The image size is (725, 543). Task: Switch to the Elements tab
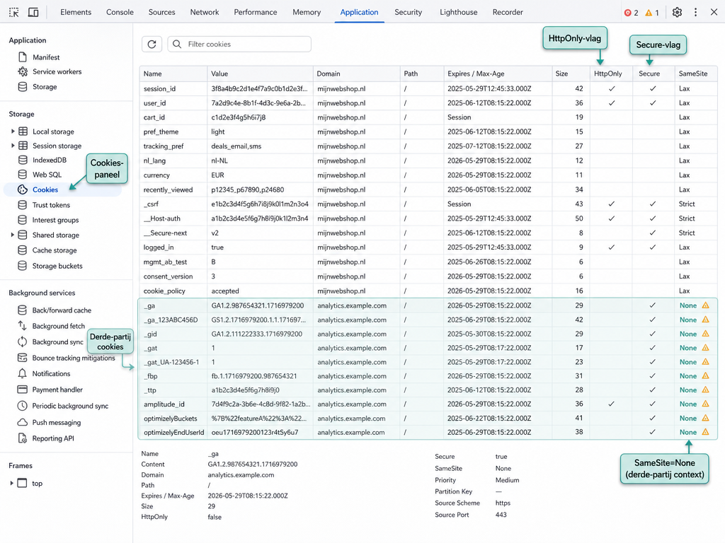(x=76, y=13)
